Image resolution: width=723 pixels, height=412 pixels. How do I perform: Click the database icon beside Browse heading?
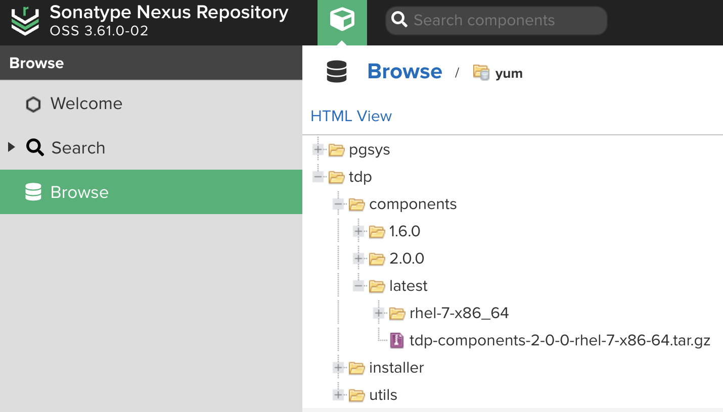coord(337,72)
